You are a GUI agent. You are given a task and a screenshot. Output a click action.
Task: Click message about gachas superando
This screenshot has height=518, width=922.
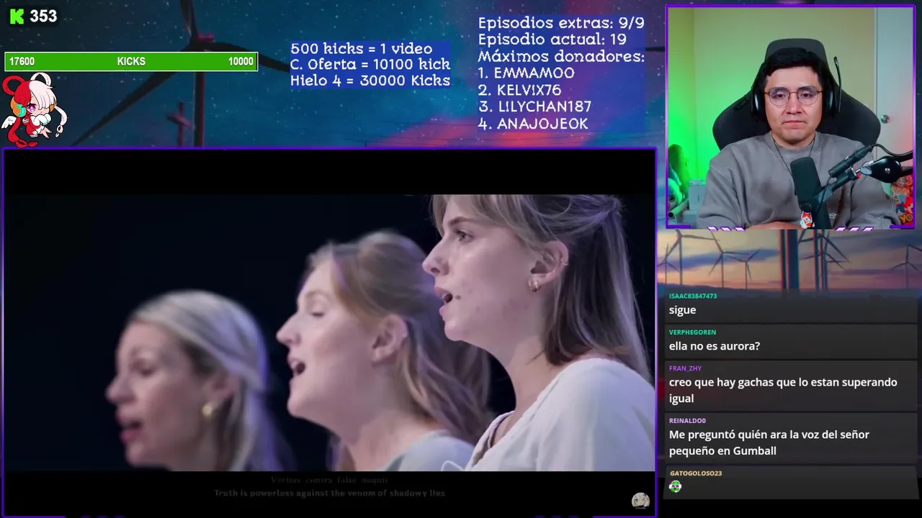tap(783, 390)
